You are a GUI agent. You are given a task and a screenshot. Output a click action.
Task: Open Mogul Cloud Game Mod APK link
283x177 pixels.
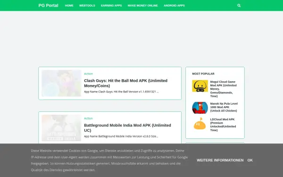click(x=224, y=89)
